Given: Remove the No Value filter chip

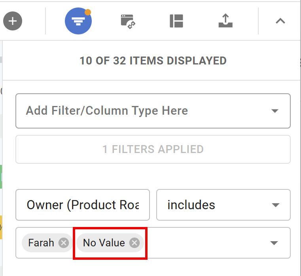Looking at the screenshot, I should point(134,243).
